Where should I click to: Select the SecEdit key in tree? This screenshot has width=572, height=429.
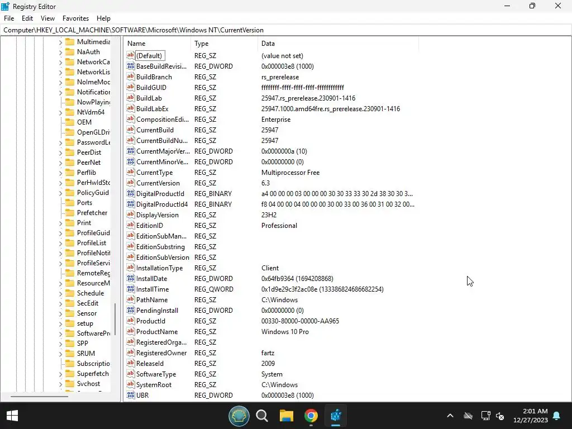88,303
